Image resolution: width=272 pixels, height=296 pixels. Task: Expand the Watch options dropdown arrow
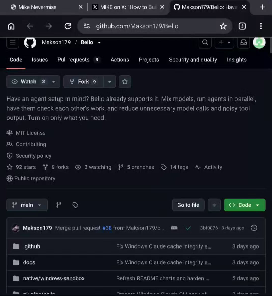tap(54, 82)
